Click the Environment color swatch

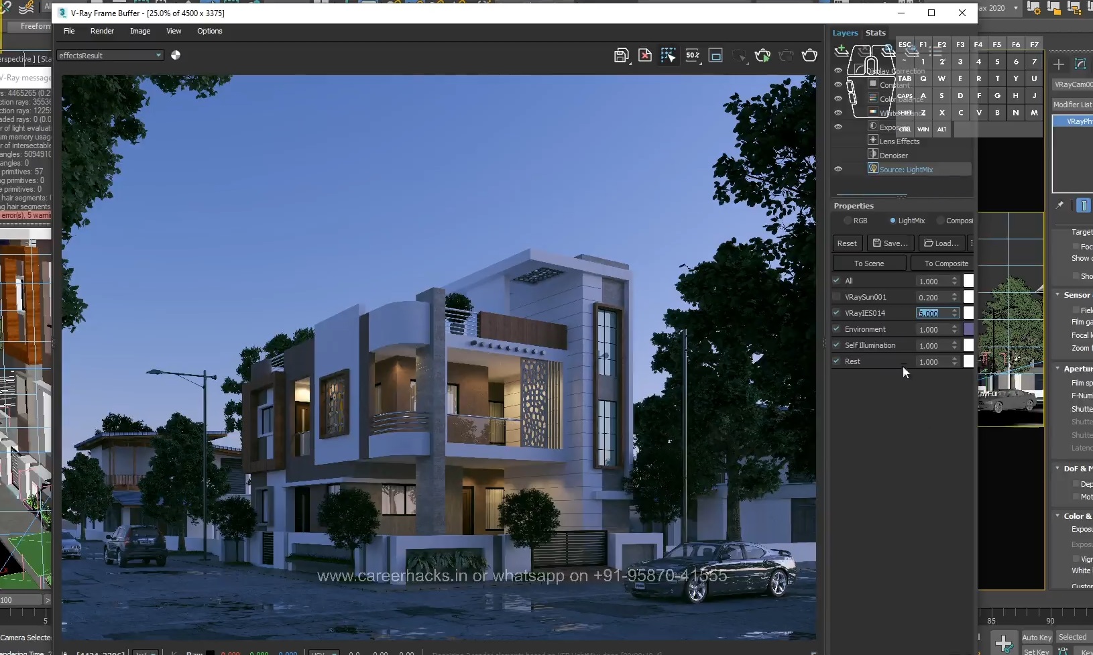point(968,329)
